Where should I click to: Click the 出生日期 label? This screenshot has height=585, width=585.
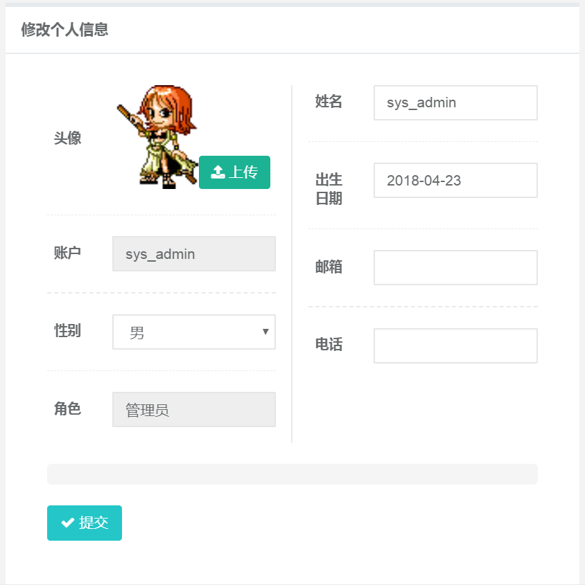(x=329, y=189)
